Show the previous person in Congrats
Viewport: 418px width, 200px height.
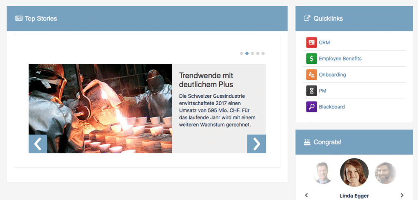306,195
